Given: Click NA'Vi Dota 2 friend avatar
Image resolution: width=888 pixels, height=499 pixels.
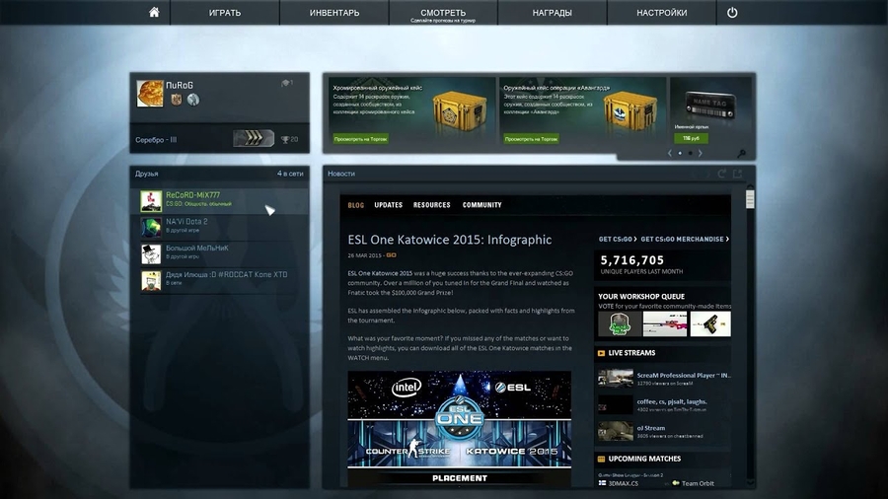Looking at the screenshot, I should coord(151,227).
